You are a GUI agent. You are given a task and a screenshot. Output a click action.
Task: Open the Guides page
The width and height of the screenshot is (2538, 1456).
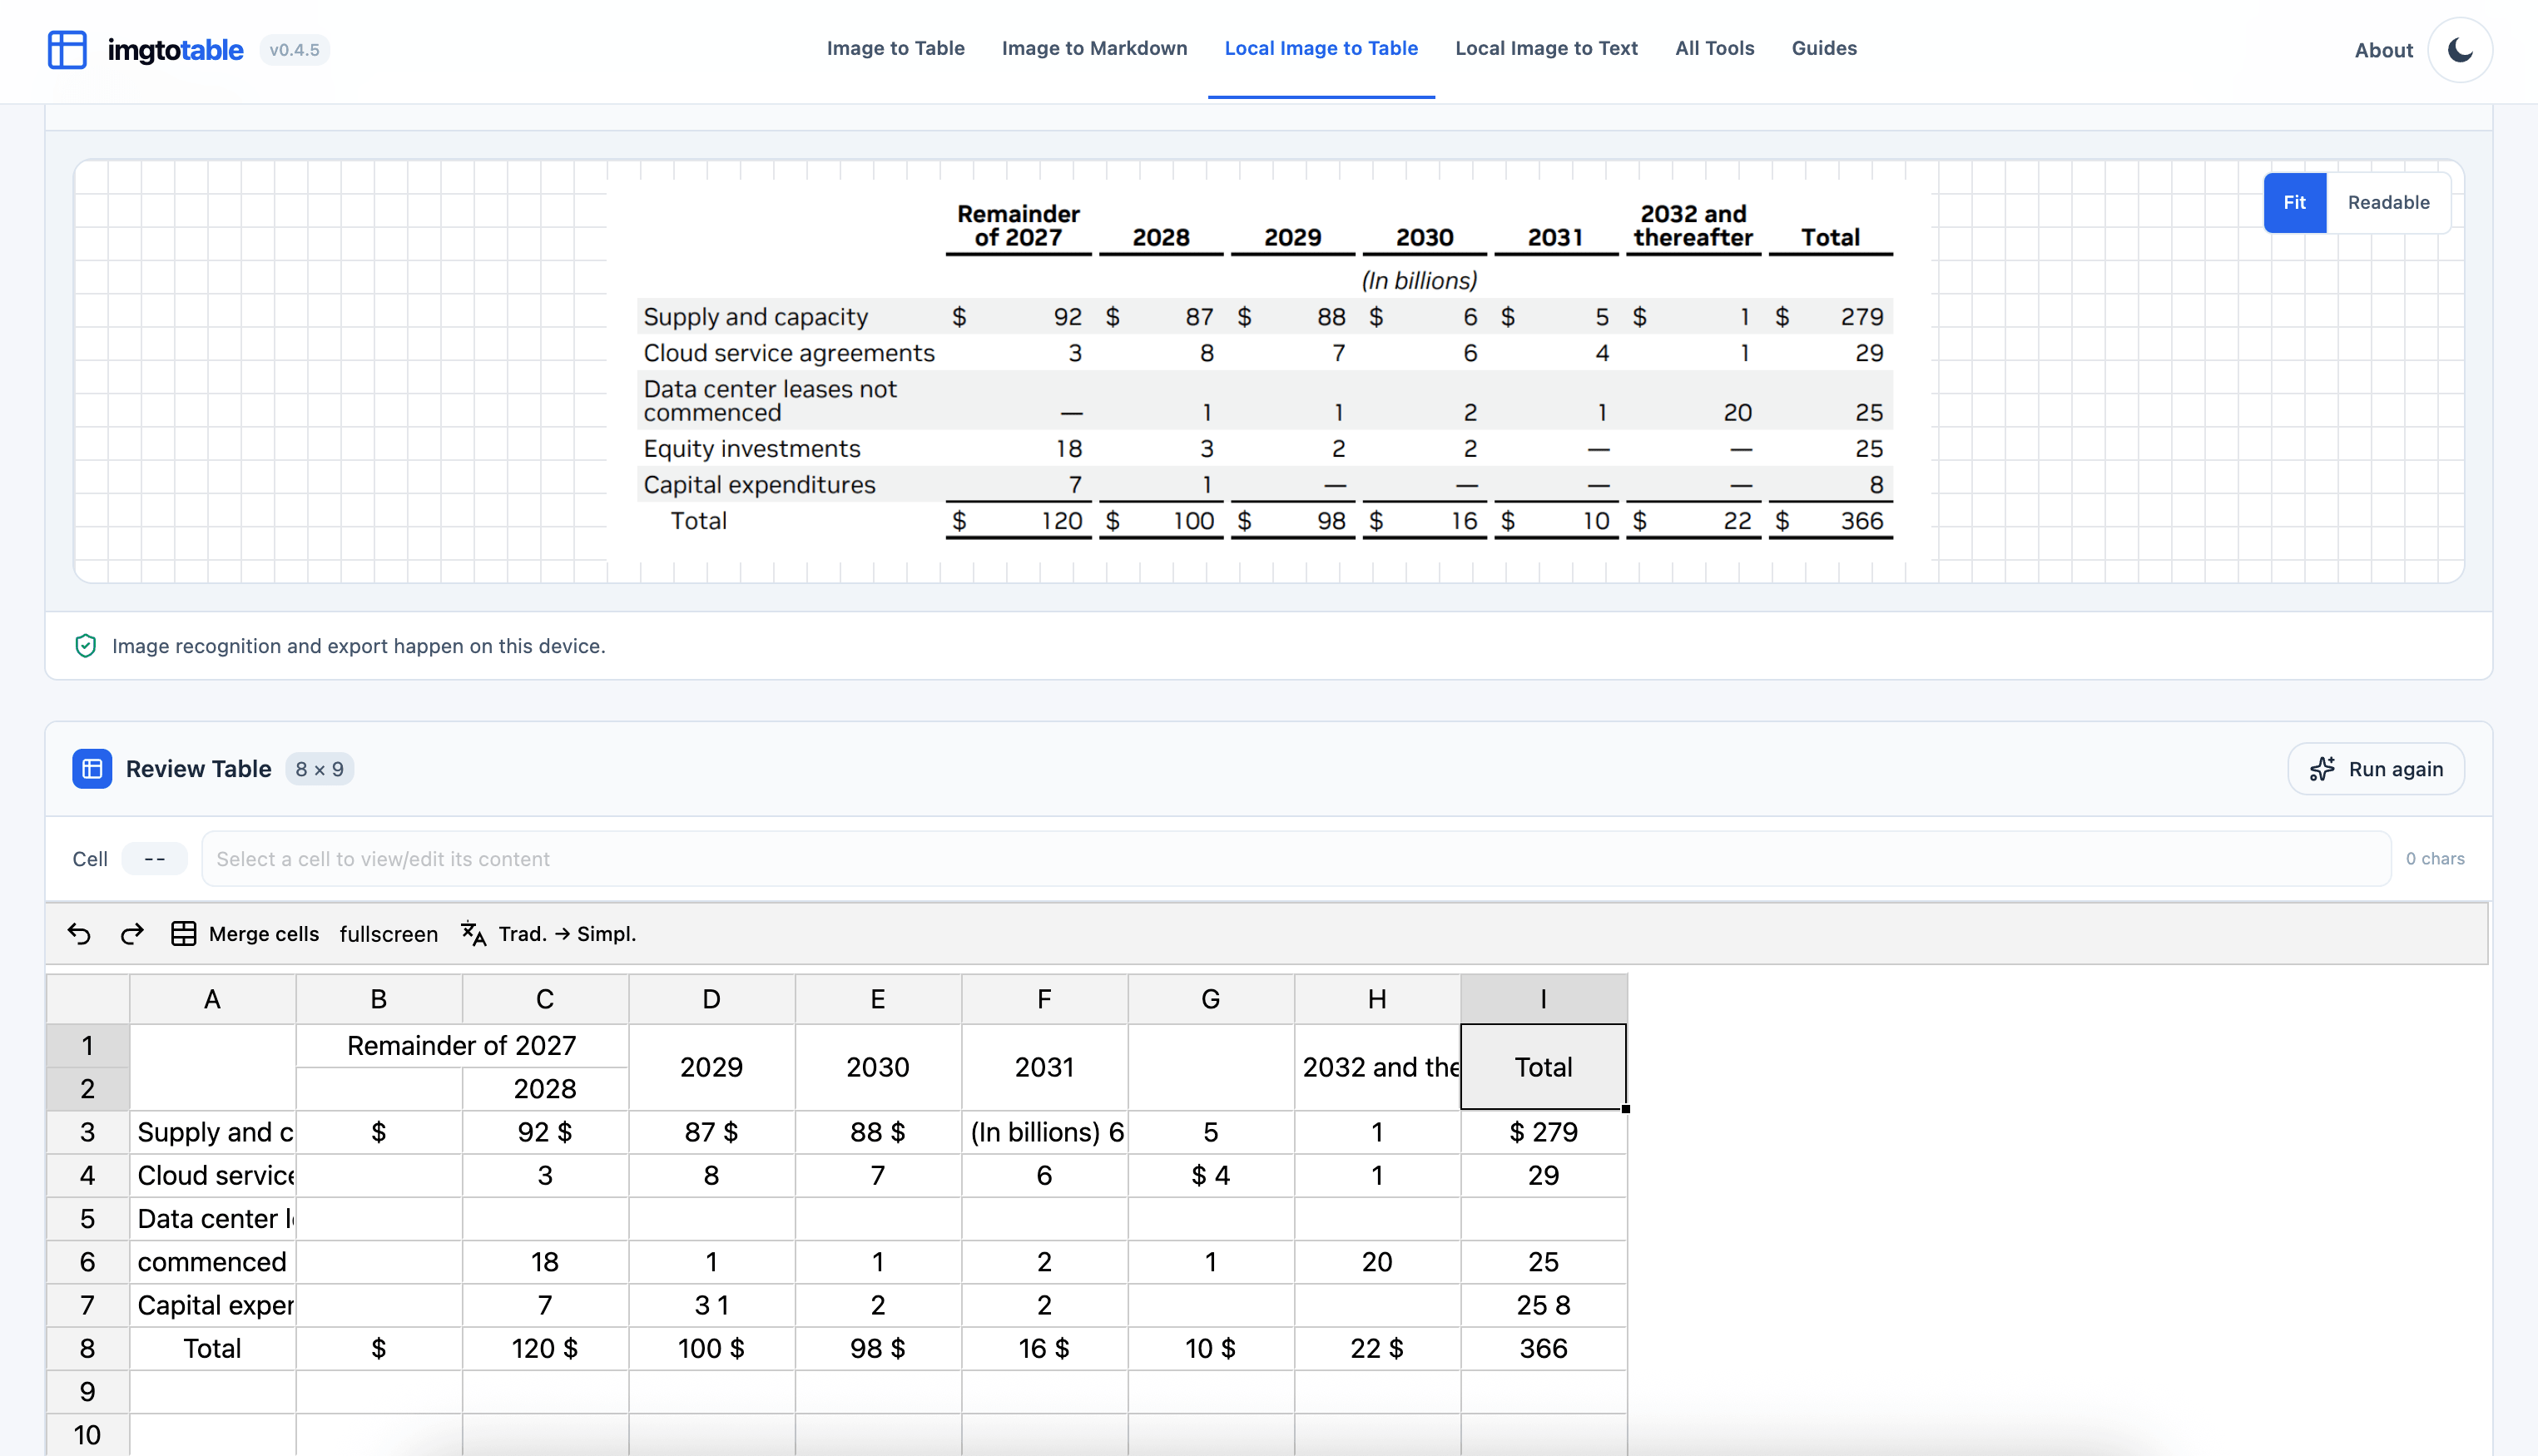click(x=1823, y=48)
